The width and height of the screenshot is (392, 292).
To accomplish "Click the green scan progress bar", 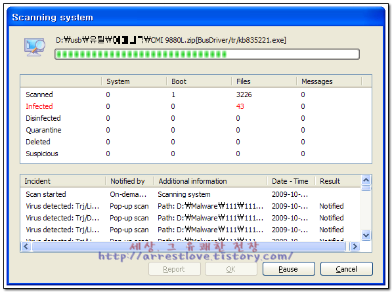I will pos(207,54).
